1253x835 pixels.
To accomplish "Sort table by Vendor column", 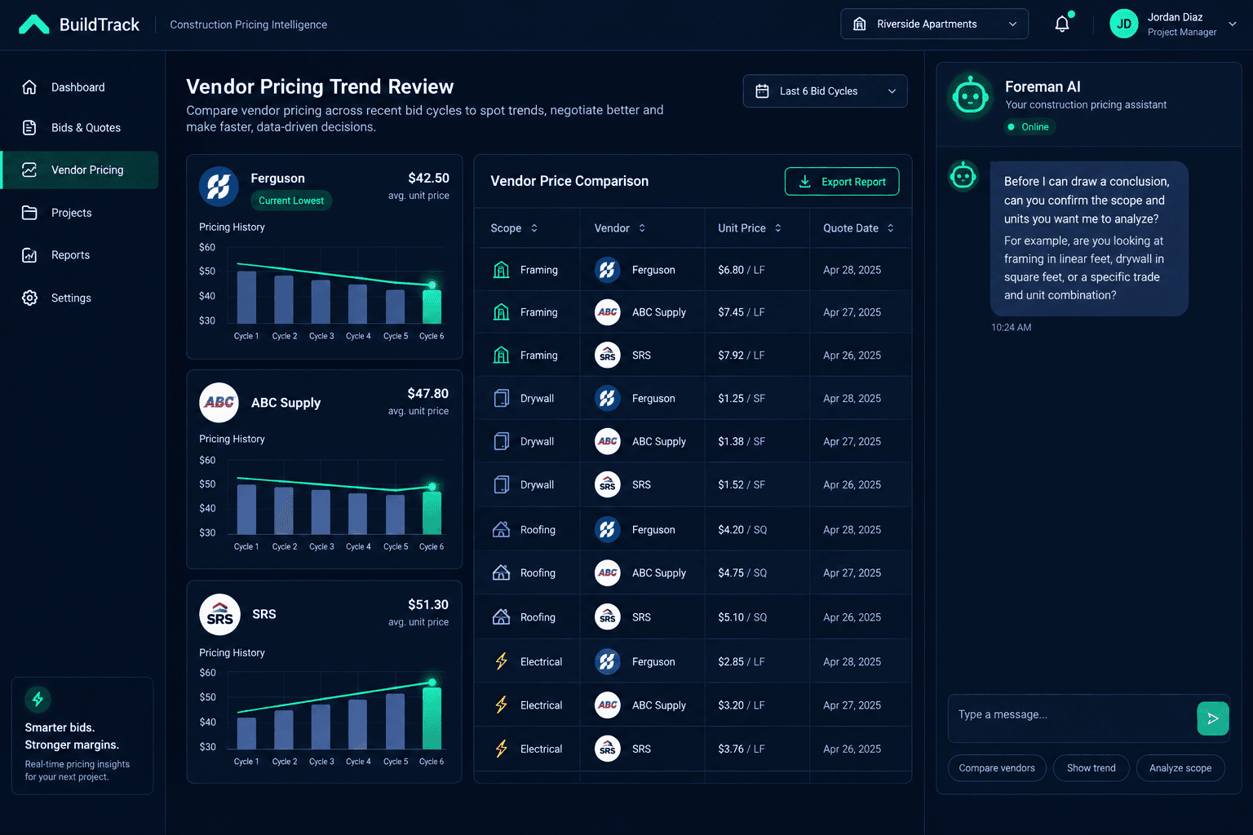I will [620, 228].
